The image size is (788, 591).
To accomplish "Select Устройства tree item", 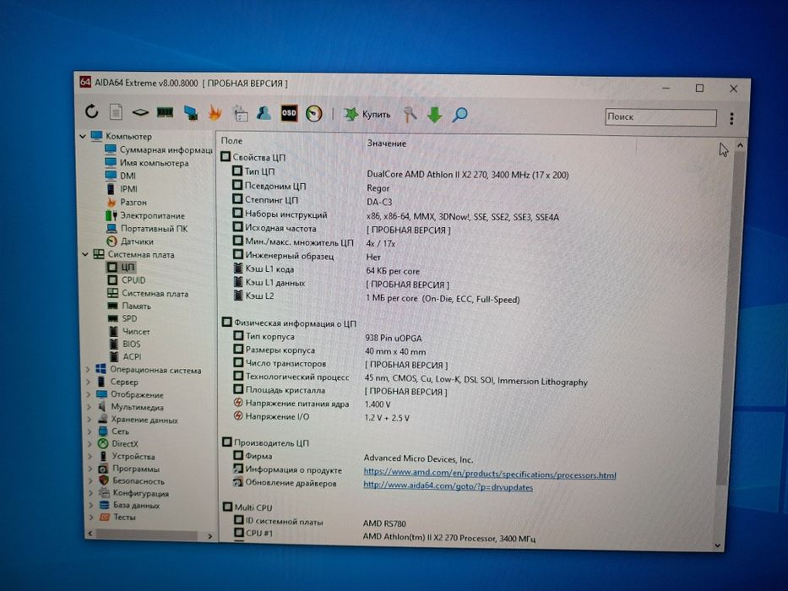I will 126,456.
